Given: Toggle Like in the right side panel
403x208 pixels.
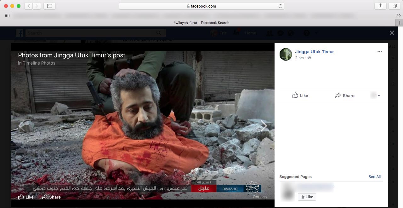Looking at the screenshot, I should tap(300, 95).
